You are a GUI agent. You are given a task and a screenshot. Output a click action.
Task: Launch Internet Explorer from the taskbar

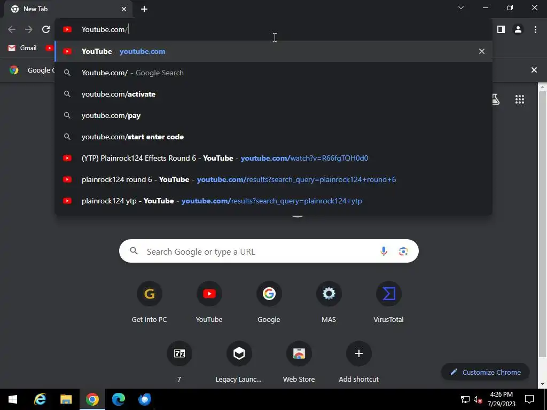click(x=40, y=399)
